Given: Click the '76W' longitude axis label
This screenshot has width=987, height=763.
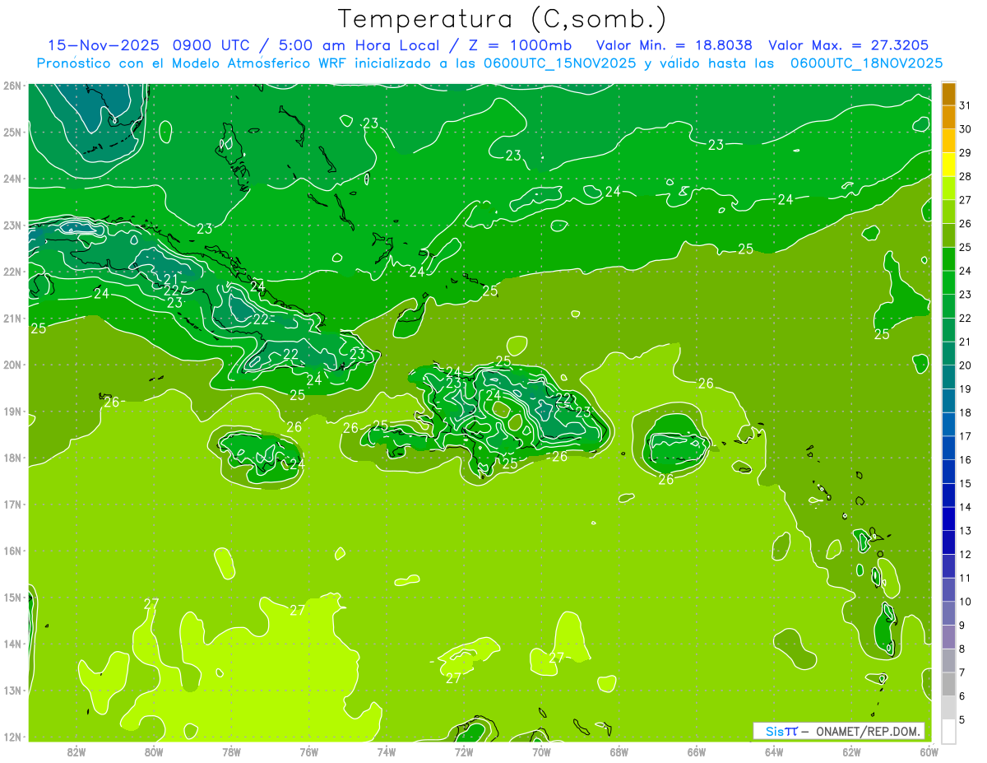Looking at the screenshot, I should [x=308, y=751].
